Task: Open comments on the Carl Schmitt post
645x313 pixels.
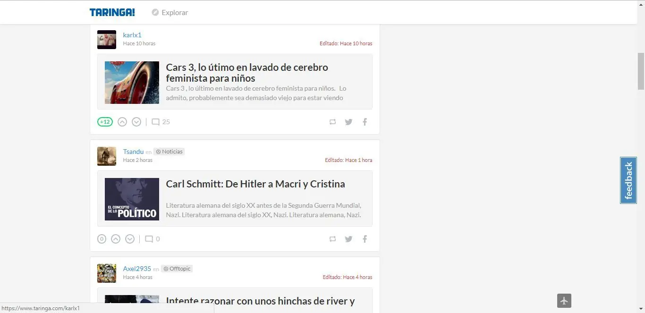Action: click(152, 239)
